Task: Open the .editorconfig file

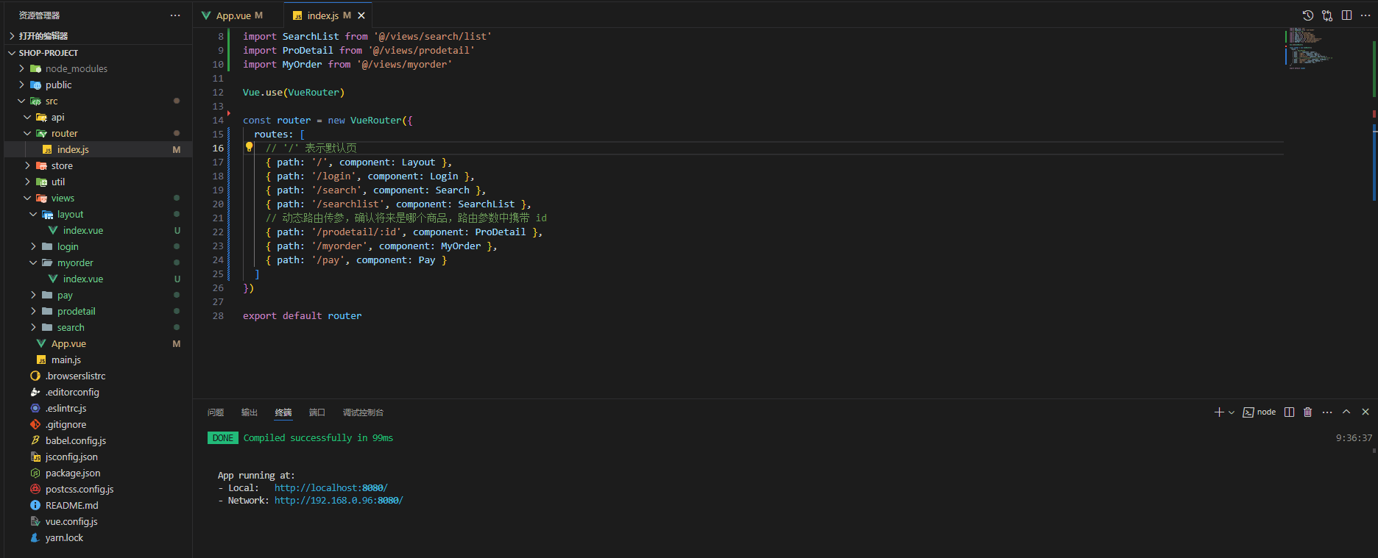Action: (x=97, y=392)
